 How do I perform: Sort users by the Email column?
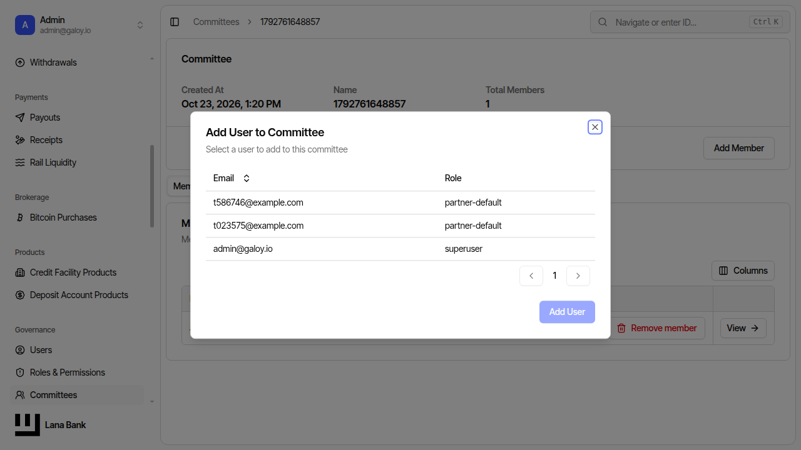click(x=232, y=178)
